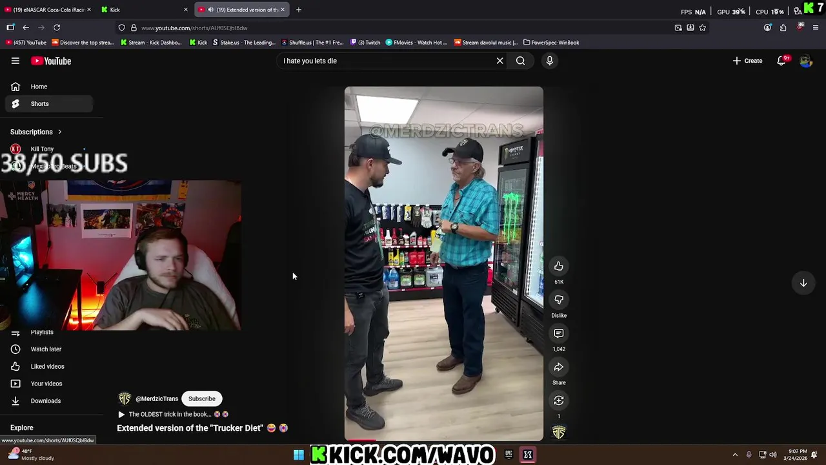Pause the Short by clicking the video
Viewport: 826px width, 465px height.
pyautogui.click(x=443, y=263)
